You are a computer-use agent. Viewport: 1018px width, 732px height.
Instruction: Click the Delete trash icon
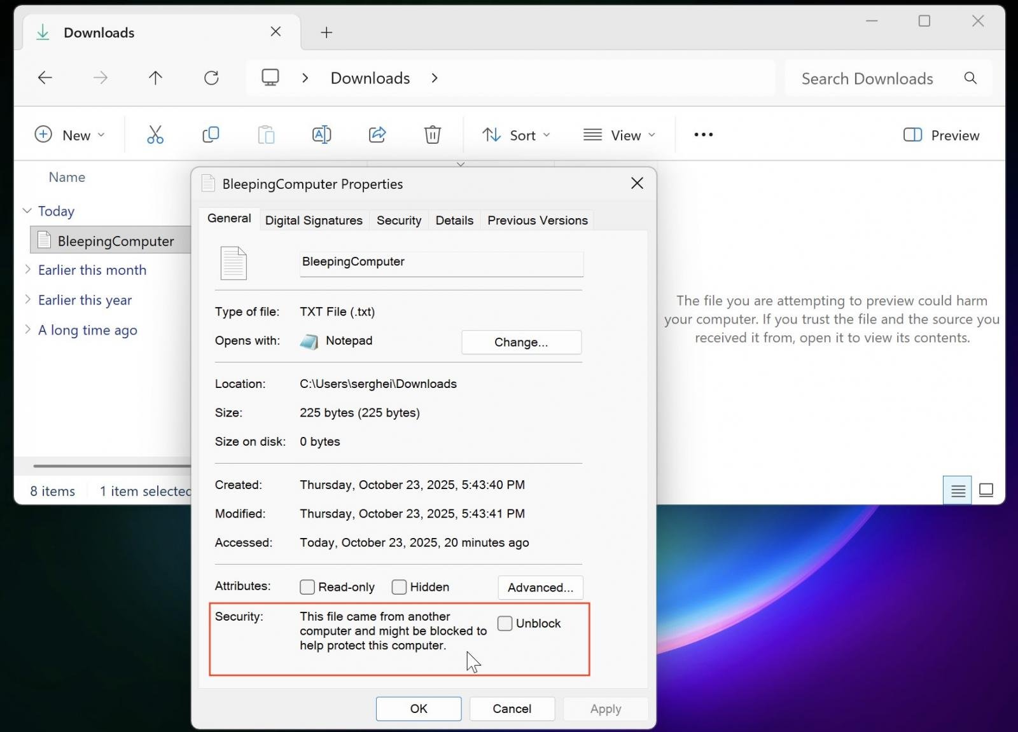pos(433,134)
